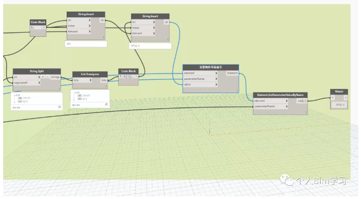Click the count badge in List.Transpose preview
The image size is (361, 199).
click(x=106, y=104)
